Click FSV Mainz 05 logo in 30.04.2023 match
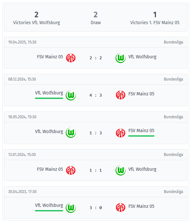The image size is (191, 222). pyautogui.click(x=121, y=208)
